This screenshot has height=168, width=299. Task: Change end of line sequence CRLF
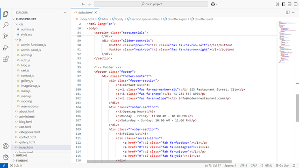[x=254, y=166]
